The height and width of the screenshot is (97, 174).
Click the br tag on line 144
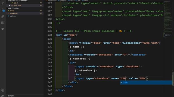click(78, 75)
